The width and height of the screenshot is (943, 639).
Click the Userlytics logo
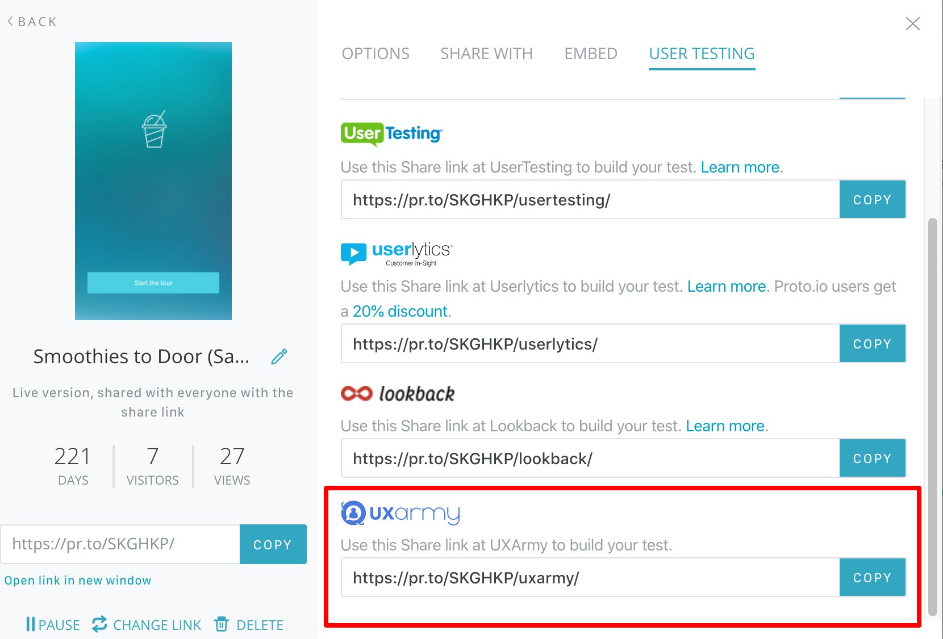(397, 253)
